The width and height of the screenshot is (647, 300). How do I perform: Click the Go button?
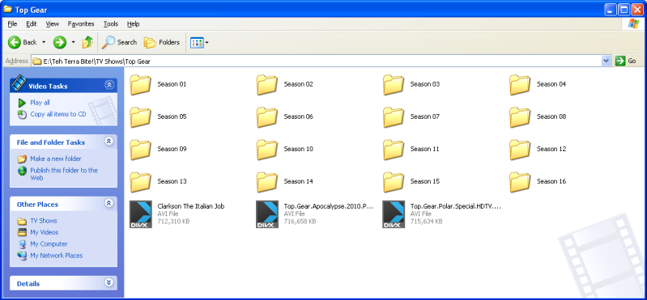pyautogui.click(x=626, y=61)
